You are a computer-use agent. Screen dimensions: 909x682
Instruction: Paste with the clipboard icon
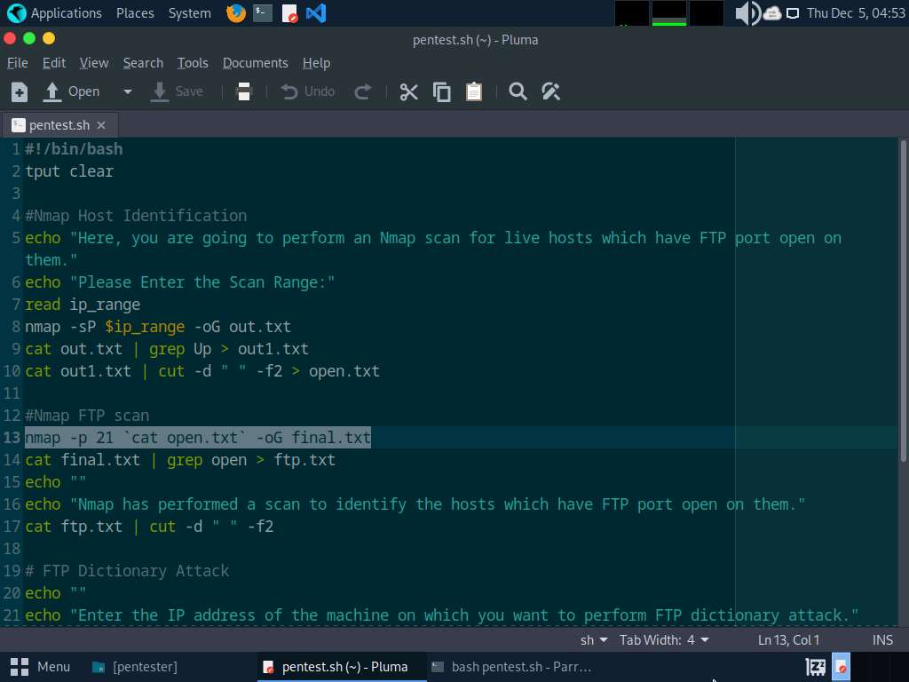tap(474, 91)
